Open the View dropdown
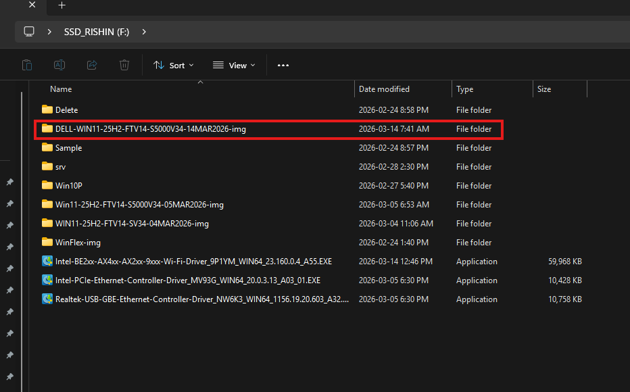Screen dimensions: 630x392 click(234, 65)
